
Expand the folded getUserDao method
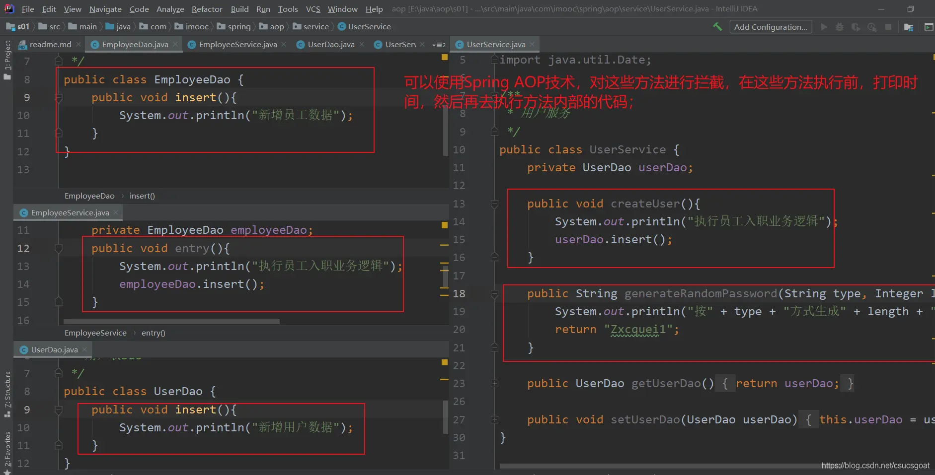tap(494, 384)
